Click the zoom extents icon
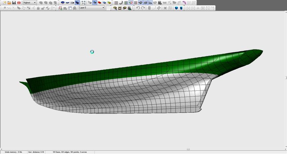The width and height of the screenshot is (287, 154). [84, 3]
